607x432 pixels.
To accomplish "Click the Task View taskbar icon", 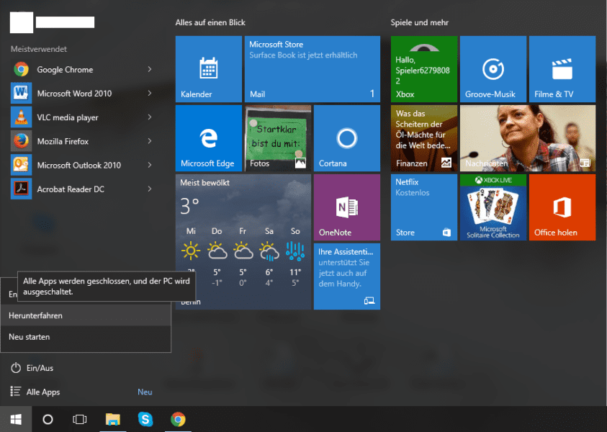I will [x=80, y=419].
